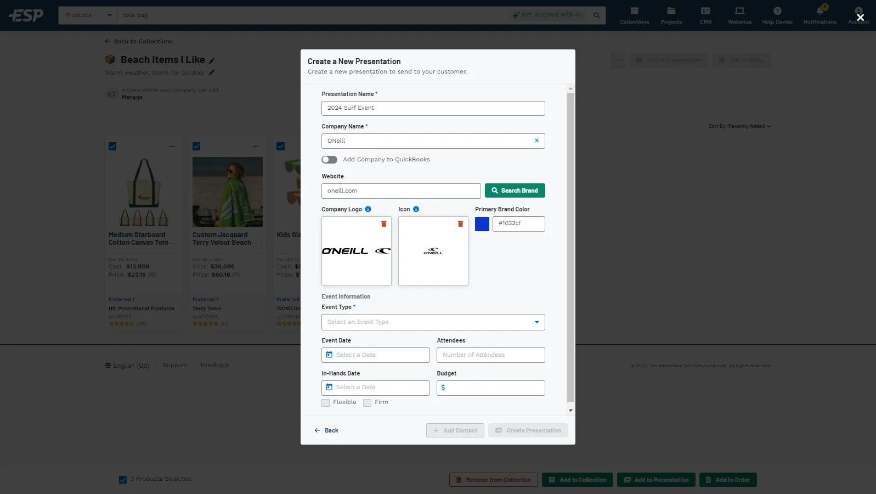Click the Website input field
The image size is (876, 494).
click(x=401, y=191)
